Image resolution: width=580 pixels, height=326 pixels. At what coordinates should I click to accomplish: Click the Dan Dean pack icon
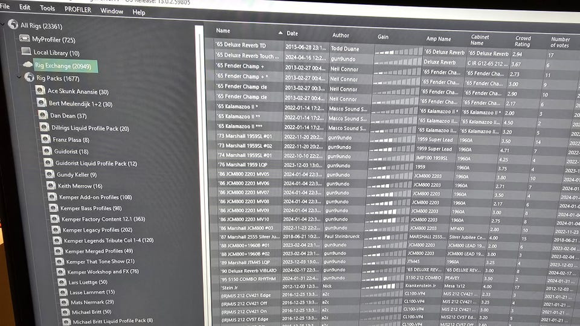43,115
